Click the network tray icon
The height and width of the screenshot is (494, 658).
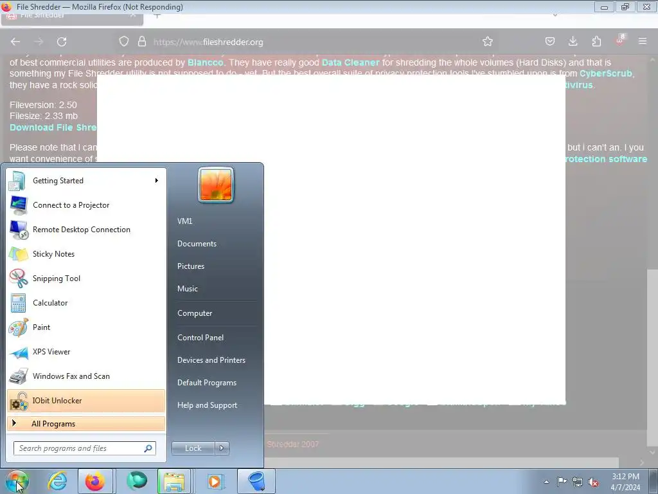pyautogui.click(x=578, y=482)
